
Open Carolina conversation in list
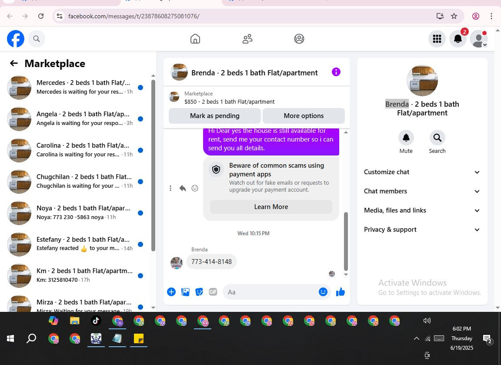[x=76, y=150]
